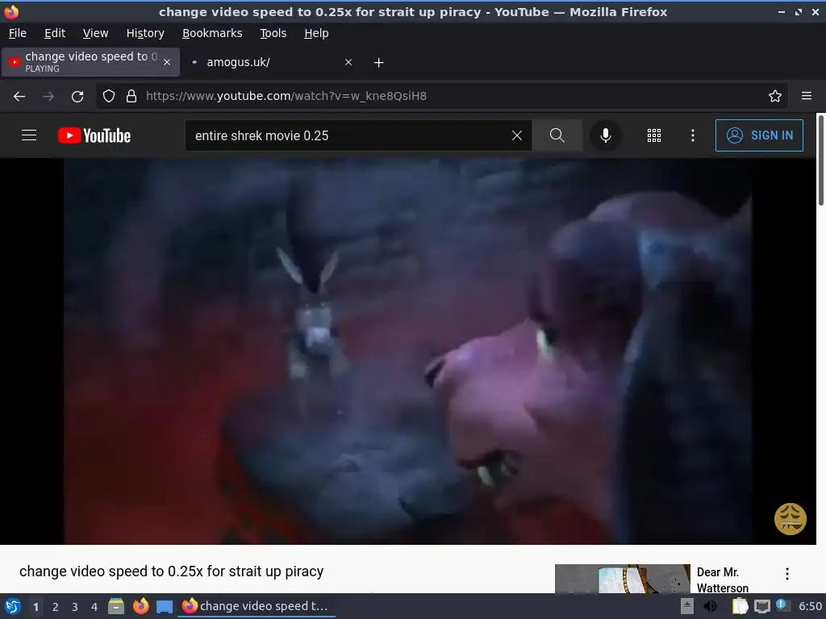The height and width of the screenshot is (619, 826).
Task: Click the video title 'change video speed to 0.25x'
Action: (x=171, y=571)
